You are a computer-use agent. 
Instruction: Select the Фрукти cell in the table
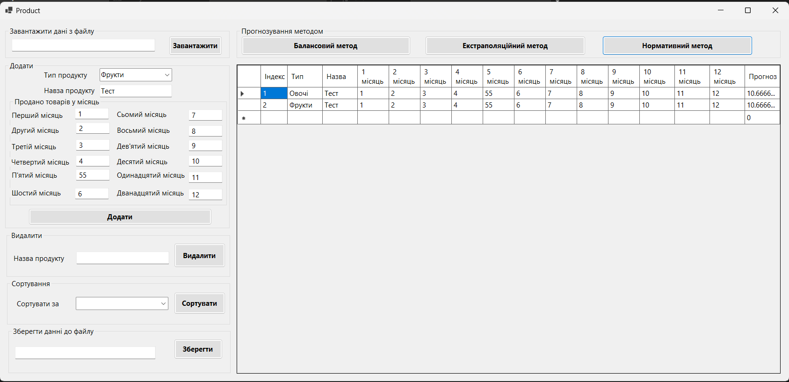coord(305,105)
